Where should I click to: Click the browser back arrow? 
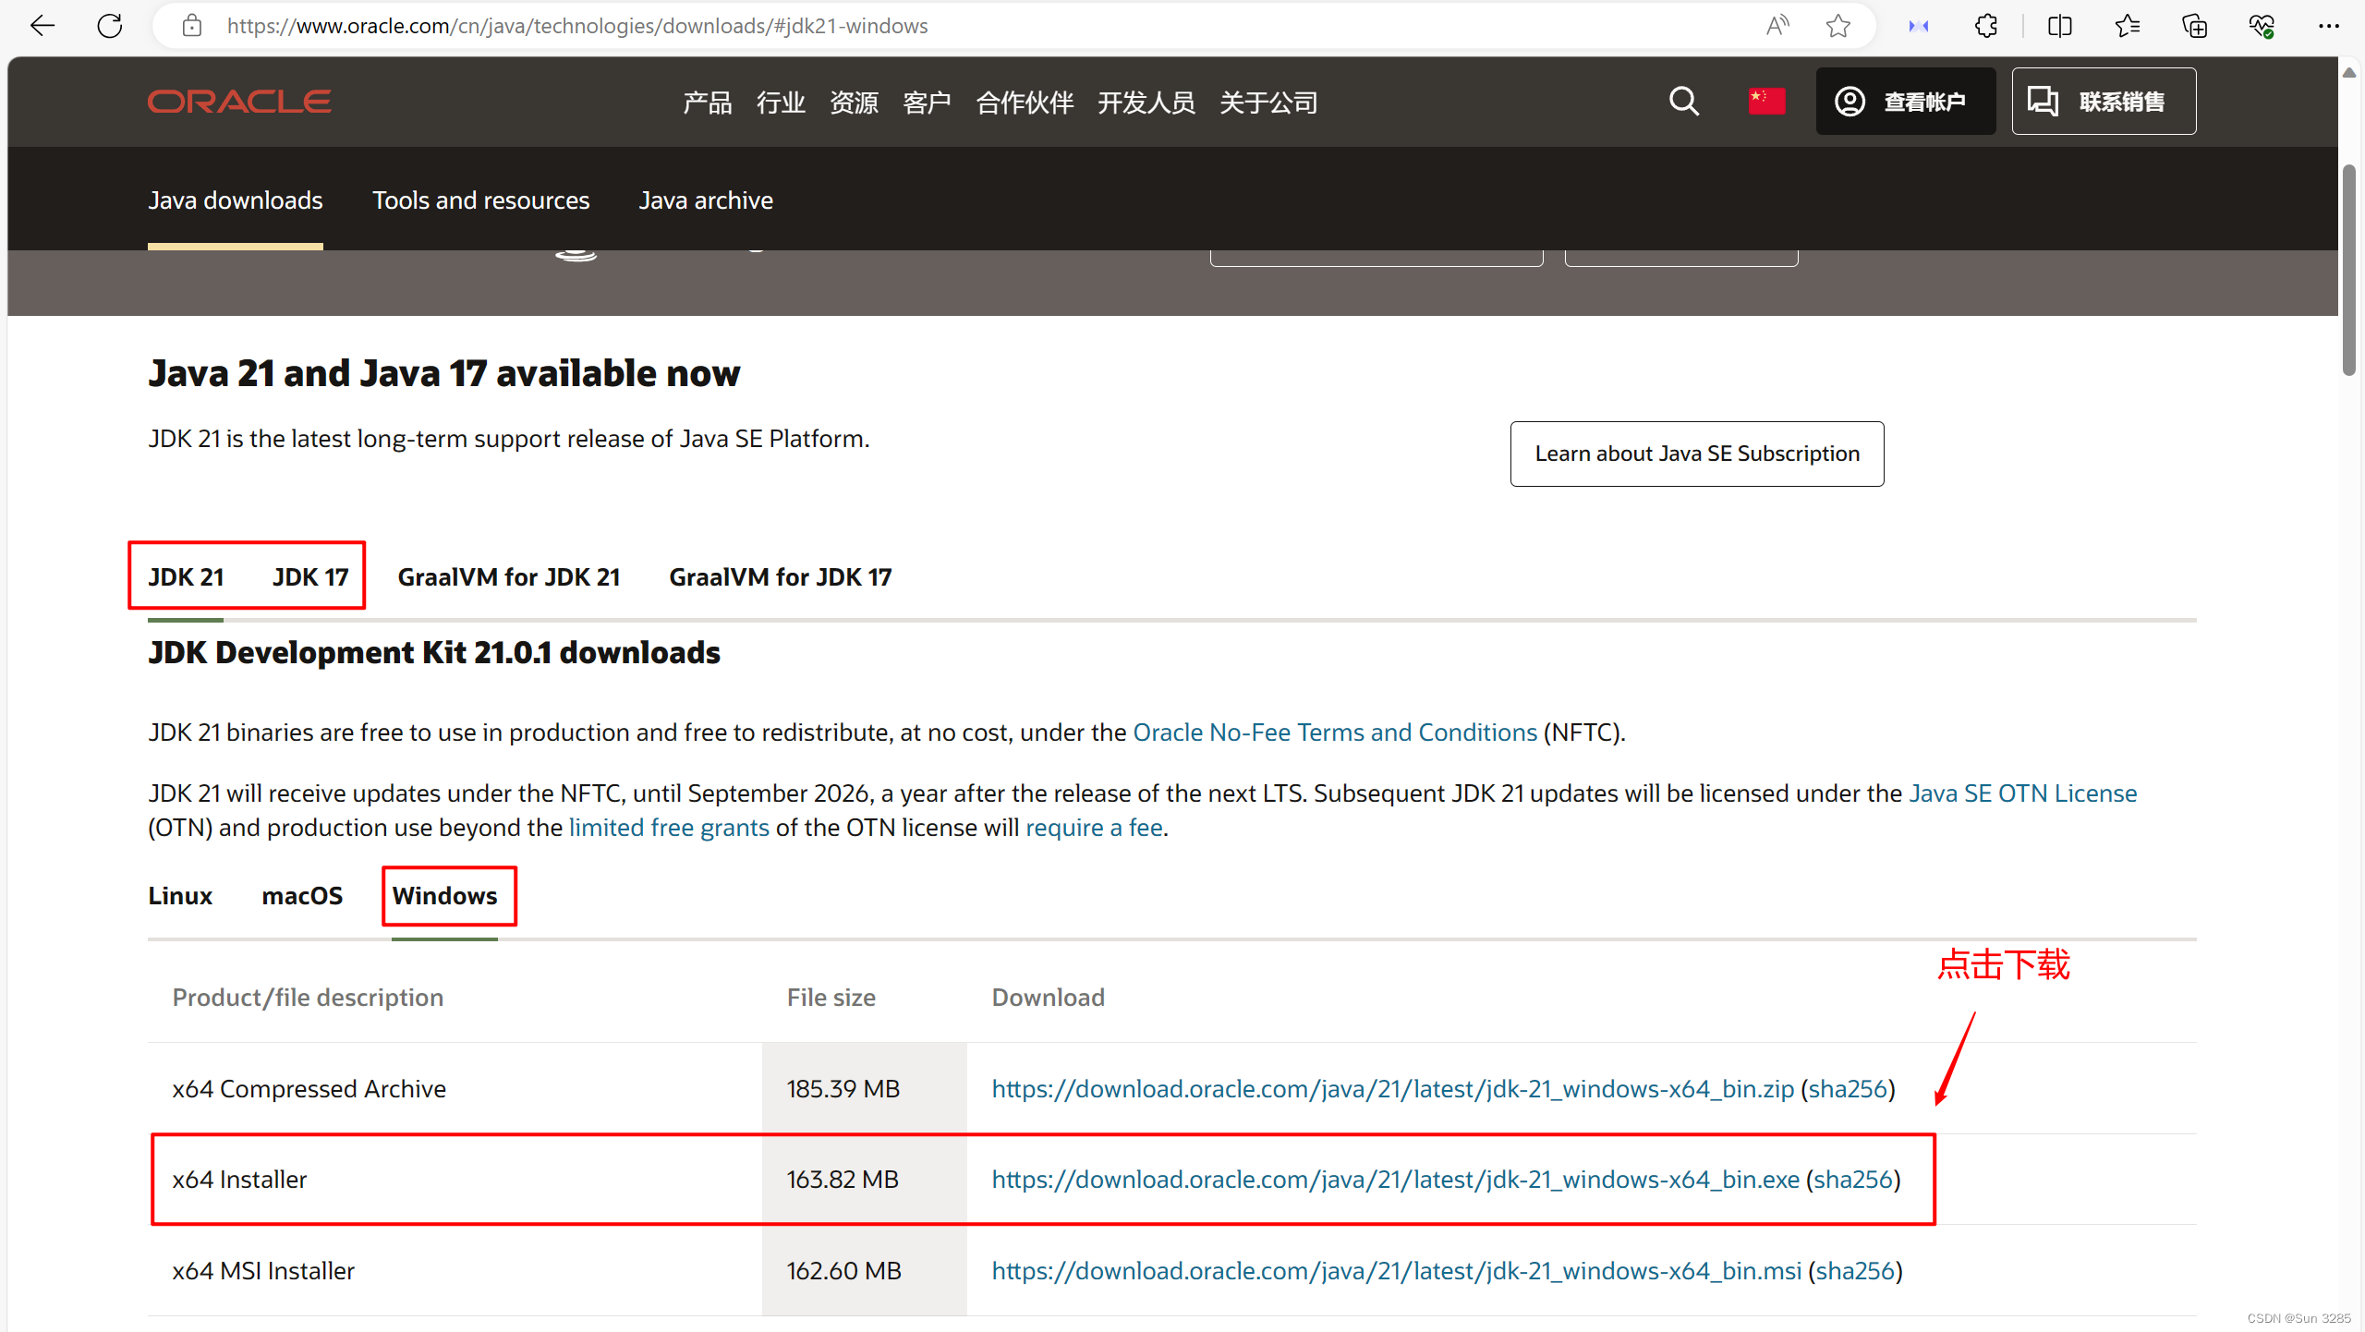pos(42,26)
